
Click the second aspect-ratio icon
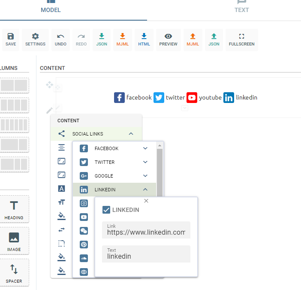(x=61, y=175)
